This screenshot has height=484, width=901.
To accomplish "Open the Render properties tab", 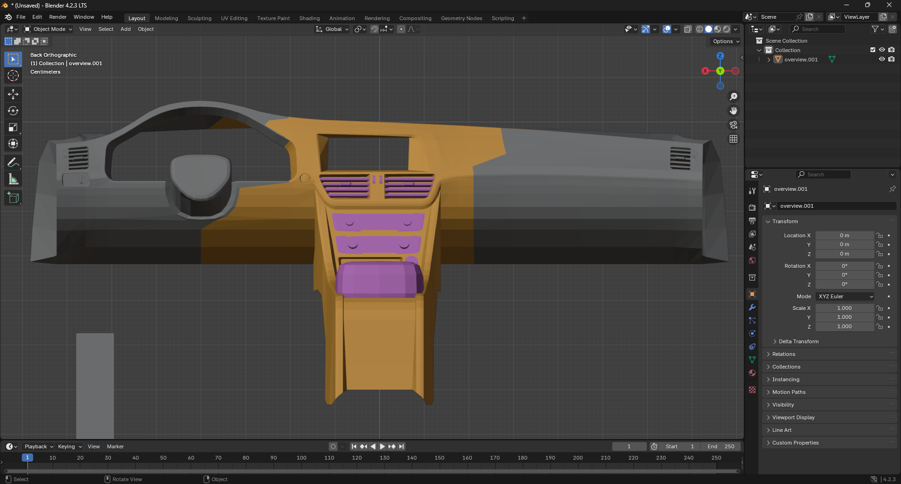I will click(x=752, y=207).
